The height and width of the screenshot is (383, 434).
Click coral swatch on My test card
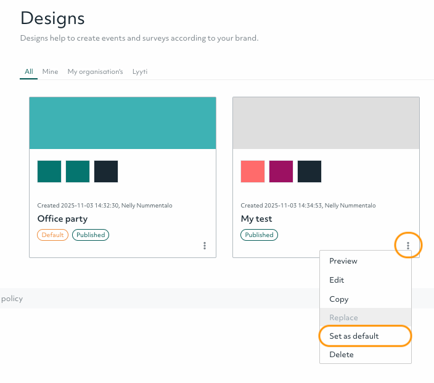253,172
